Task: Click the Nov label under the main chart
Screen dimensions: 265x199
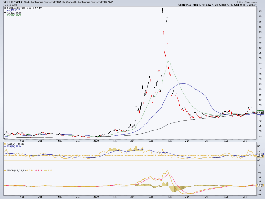Action: click(60, 141)
